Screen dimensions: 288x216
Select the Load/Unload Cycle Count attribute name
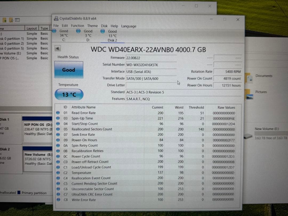pos(91,167)
